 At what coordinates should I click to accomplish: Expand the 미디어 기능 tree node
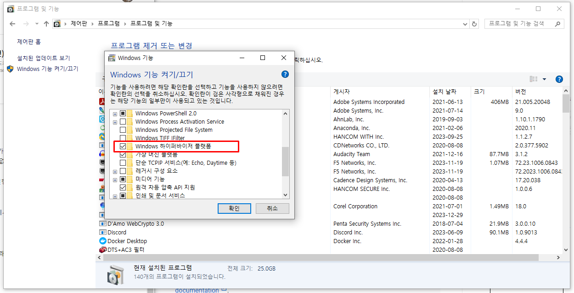coord(115,179)
